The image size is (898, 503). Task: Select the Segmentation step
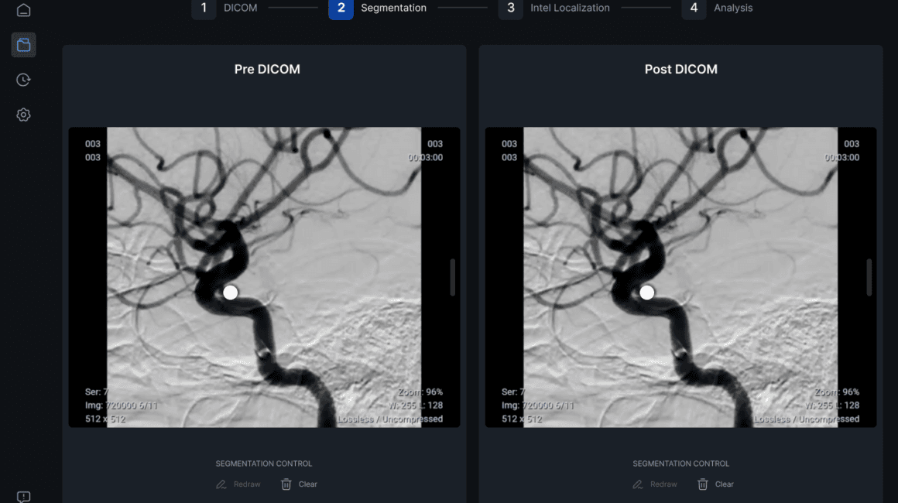point(341,9)
